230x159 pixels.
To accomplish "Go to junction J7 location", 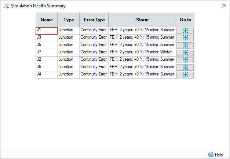I will (x=185, y=53).
